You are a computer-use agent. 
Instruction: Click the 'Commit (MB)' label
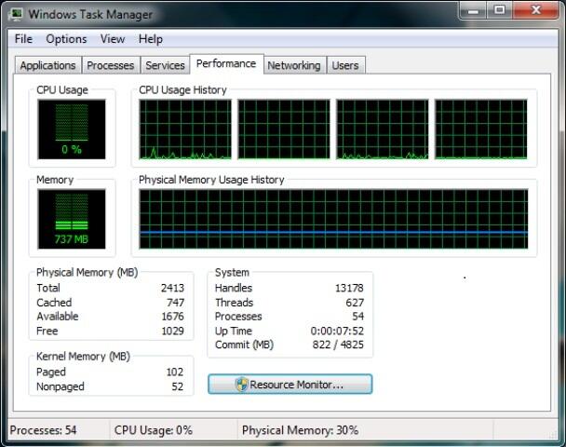click(x=244, y=345)
